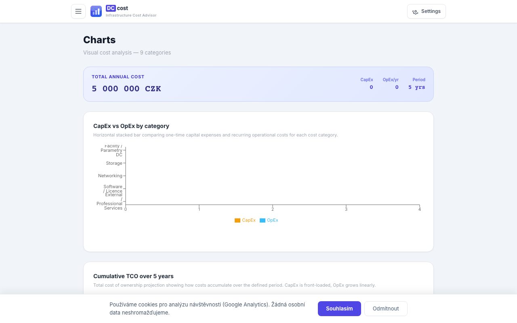This screenshot has width=517, height=323.
Task: Select the Software / Licence axis label
Action: click(x=113, y=189)
